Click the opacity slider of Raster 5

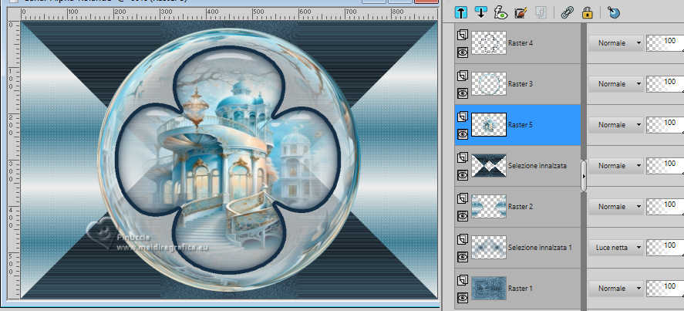click(665, 124)
